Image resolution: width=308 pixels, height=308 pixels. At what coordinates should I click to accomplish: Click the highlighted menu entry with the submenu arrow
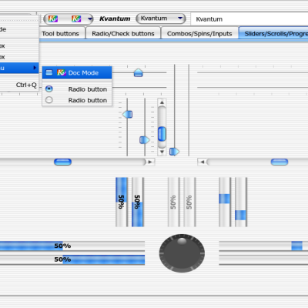tap(19, 68)
